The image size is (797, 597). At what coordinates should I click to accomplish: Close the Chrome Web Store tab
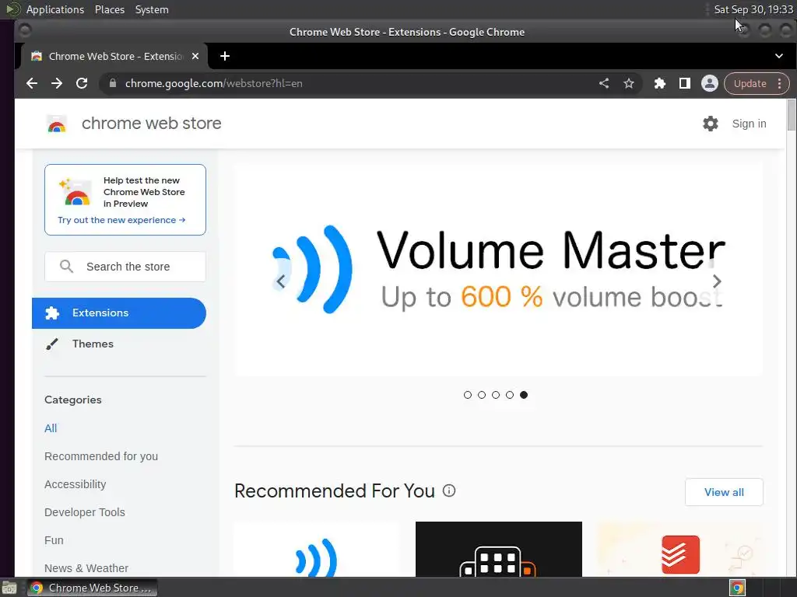195,56
